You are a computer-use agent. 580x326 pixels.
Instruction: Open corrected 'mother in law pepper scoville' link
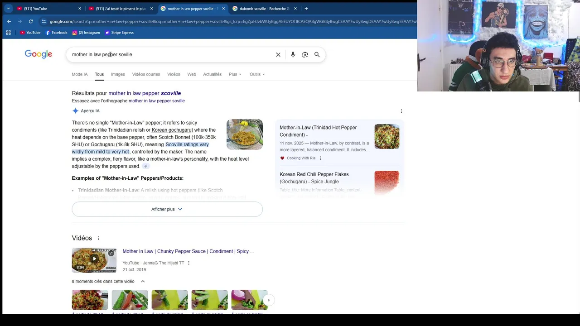[x=145, y=93]
